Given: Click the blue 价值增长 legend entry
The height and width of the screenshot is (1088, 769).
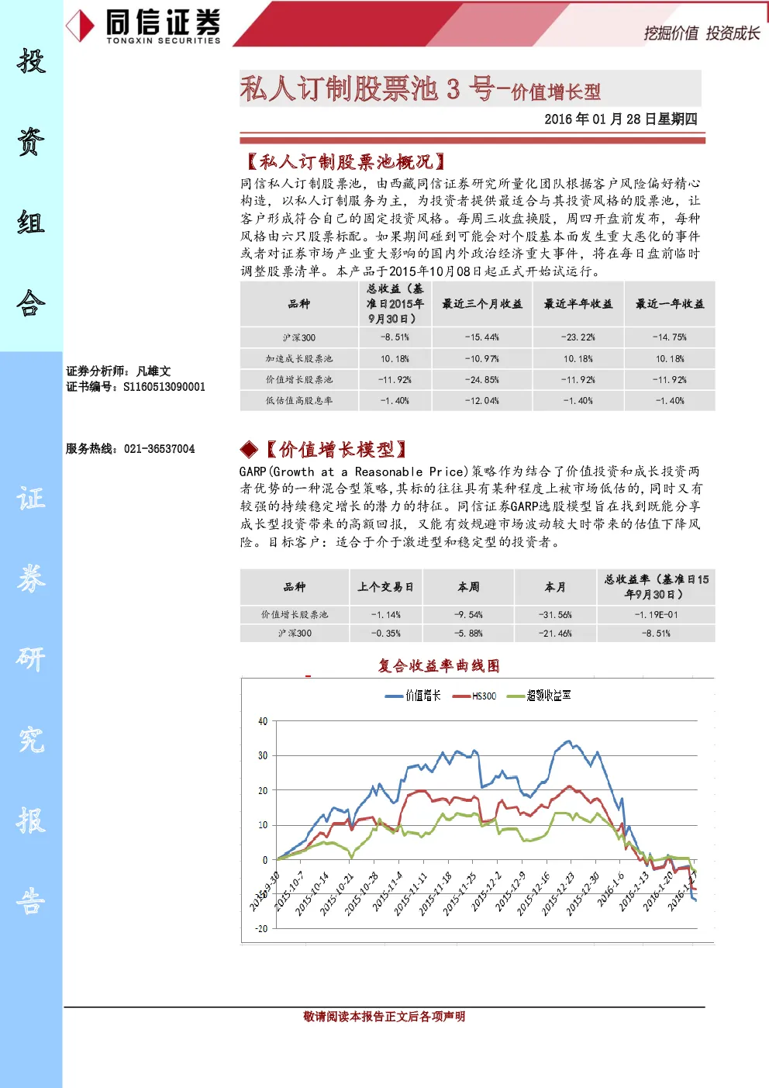Looking at the screenshot, I should [413, 696].
